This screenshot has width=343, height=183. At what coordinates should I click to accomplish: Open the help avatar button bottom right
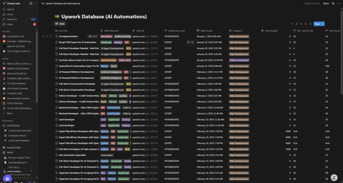point(334,178)
